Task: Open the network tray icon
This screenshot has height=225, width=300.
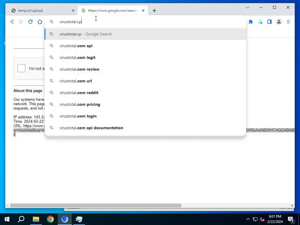Action: tap(255, 219)
